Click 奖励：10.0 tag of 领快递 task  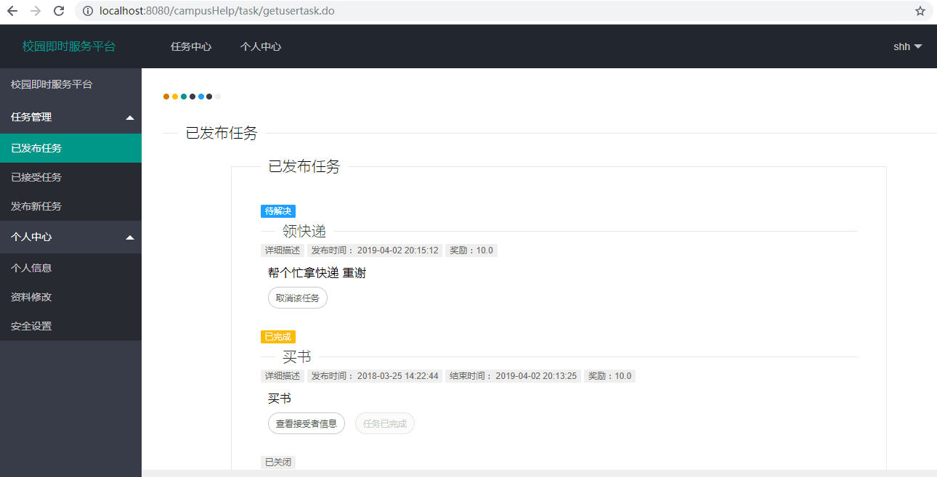click(471, 250)
